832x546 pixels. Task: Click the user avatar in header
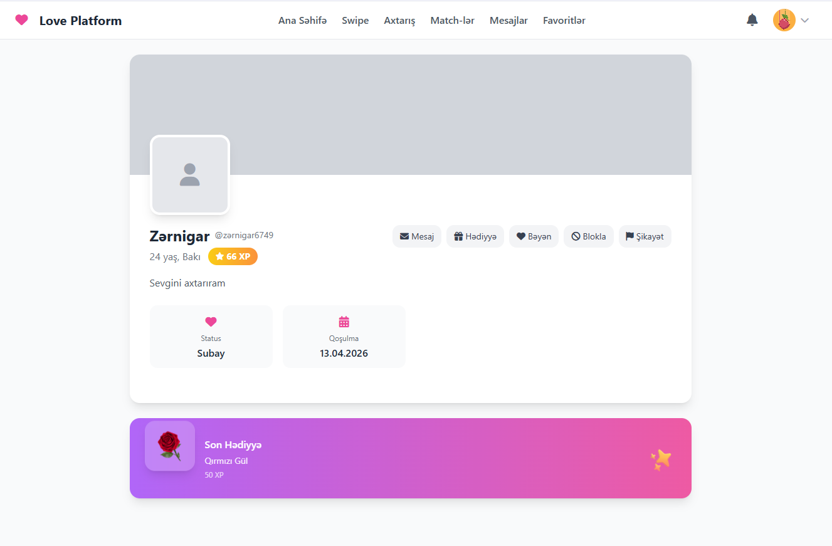pos(784,20)
